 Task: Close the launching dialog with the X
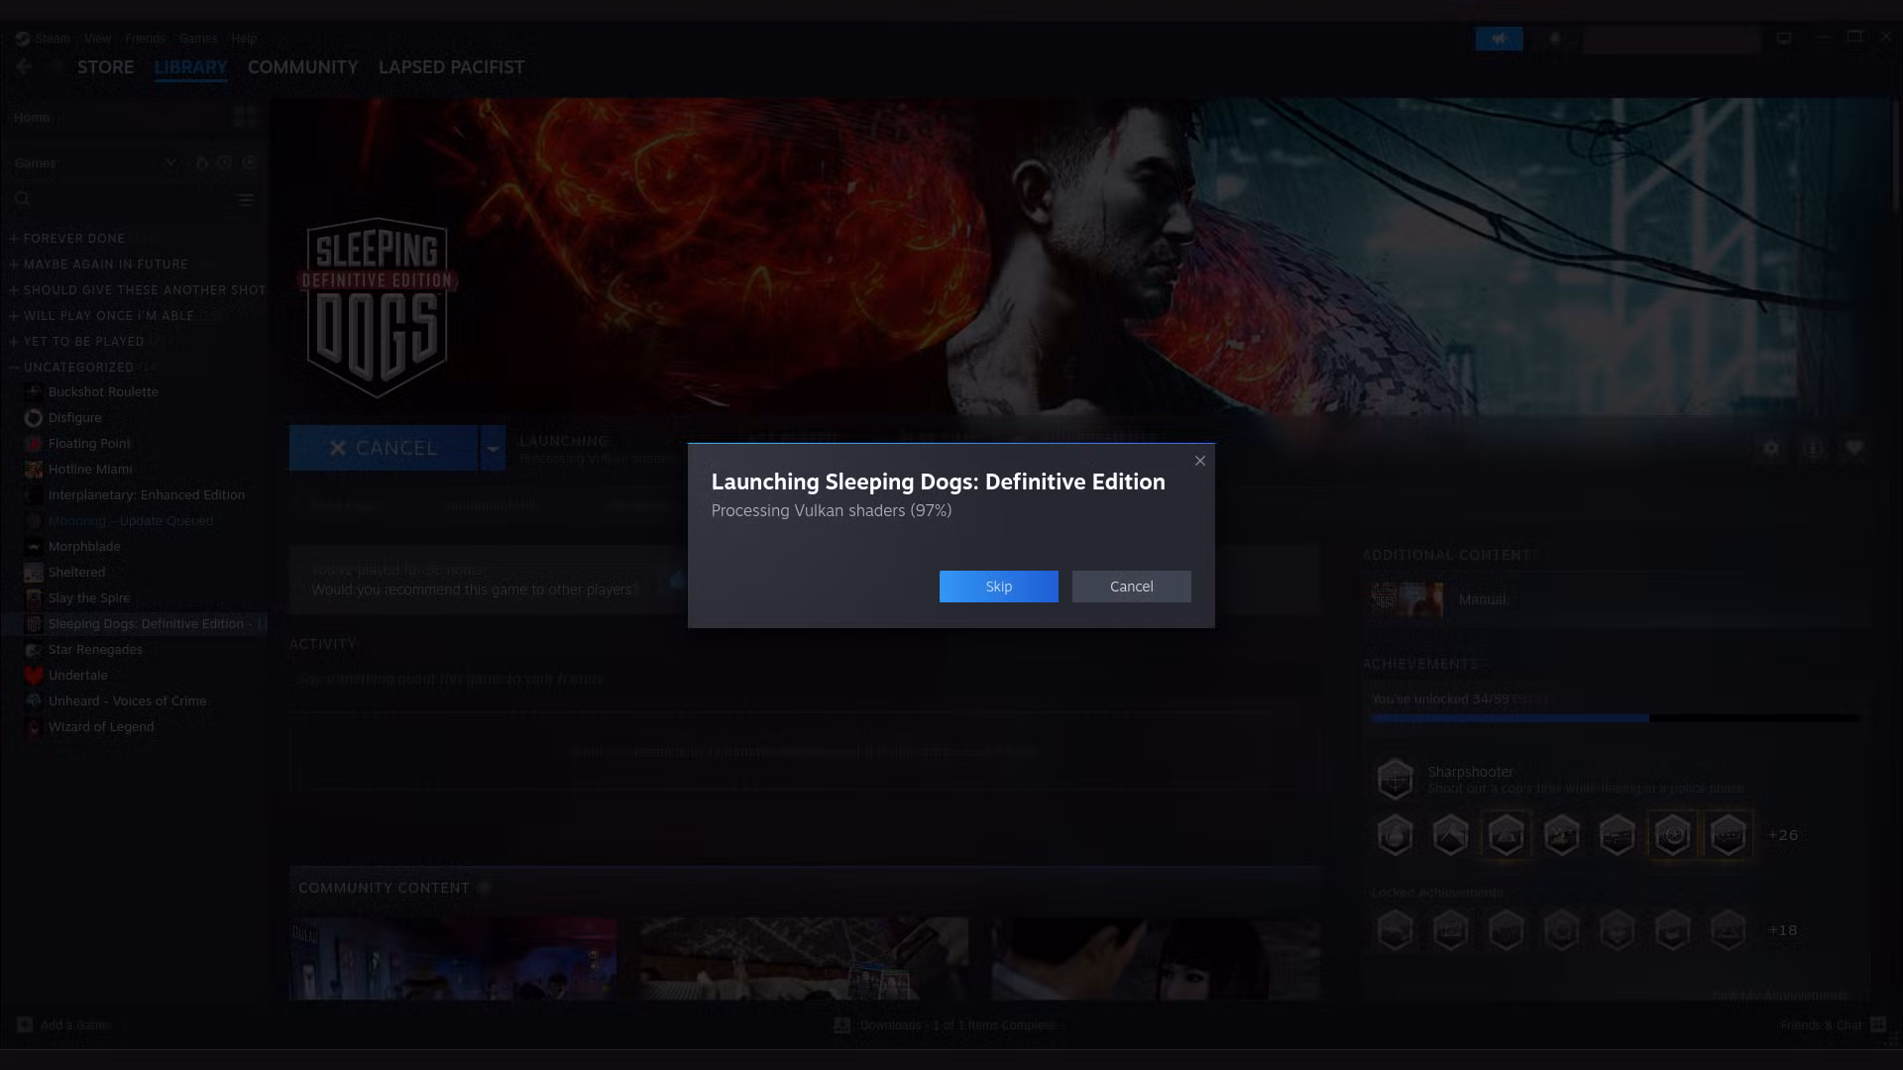[x=1199, y=461]
